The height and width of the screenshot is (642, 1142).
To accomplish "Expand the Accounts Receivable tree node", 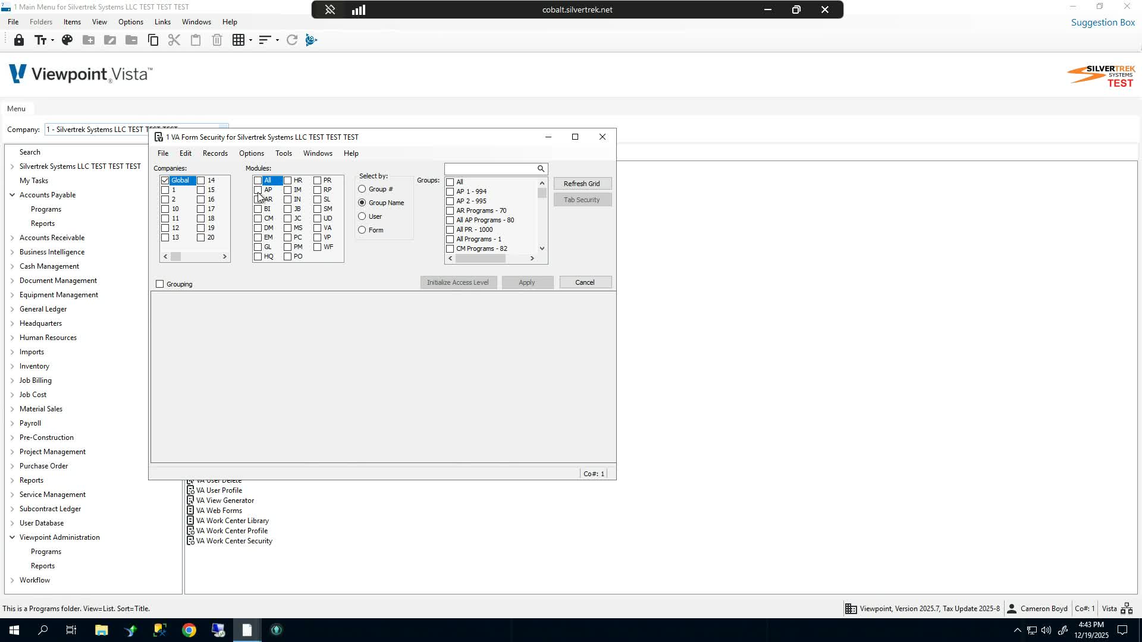I will pos(12,238).
